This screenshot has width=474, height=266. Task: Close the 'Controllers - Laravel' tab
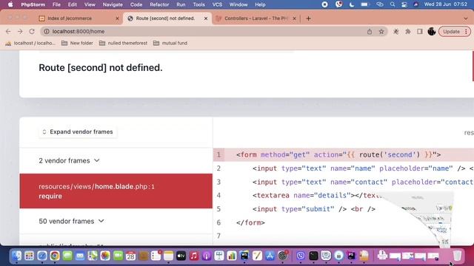click(294, 18)
